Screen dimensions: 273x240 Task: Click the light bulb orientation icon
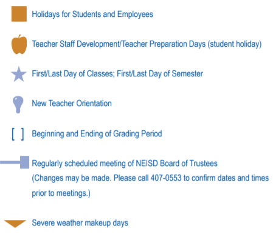pos(18,104)
